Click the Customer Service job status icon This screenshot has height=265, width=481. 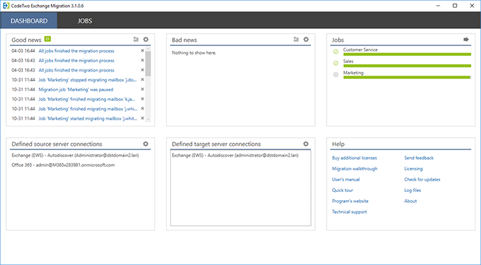[336, 51]
